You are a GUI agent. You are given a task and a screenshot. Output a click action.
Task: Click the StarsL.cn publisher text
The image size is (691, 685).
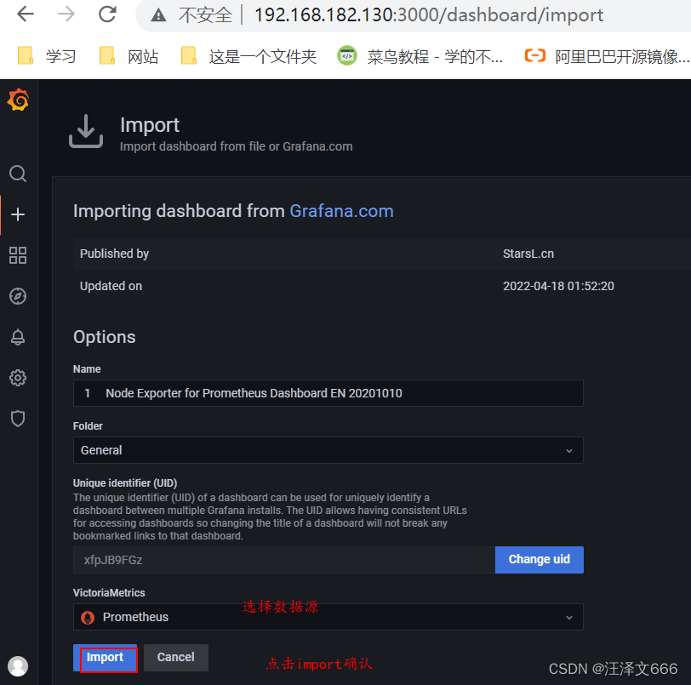(x=528, y=254)
